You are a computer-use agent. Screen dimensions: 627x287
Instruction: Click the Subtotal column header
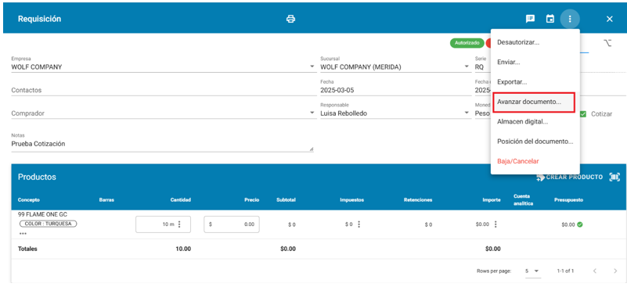click(x=286, y=200)
